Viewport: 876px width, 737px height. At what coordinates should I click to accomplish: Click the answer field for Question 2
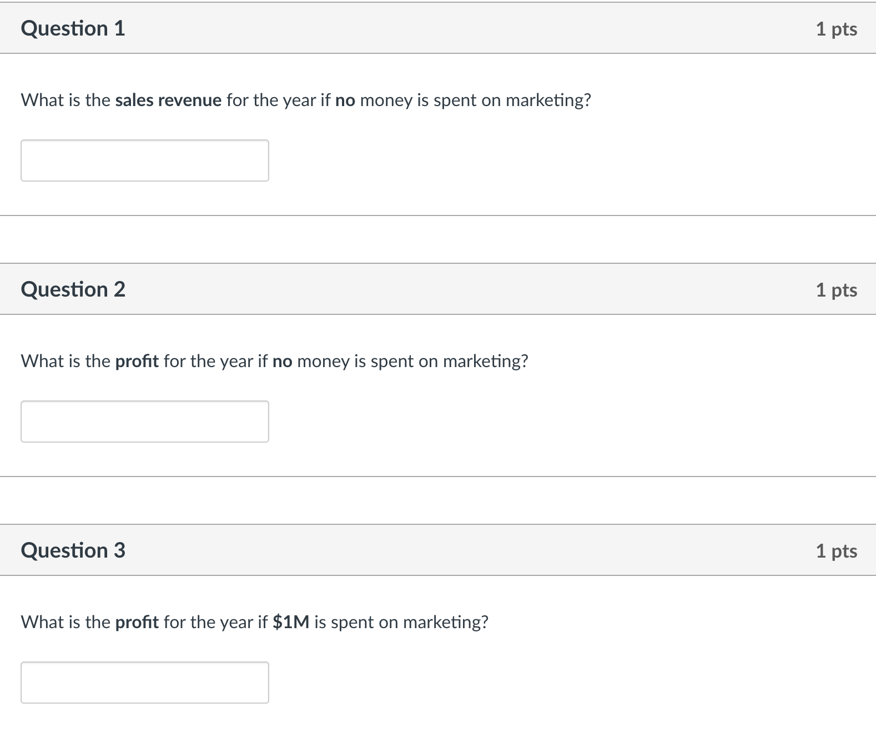point(145,422)
